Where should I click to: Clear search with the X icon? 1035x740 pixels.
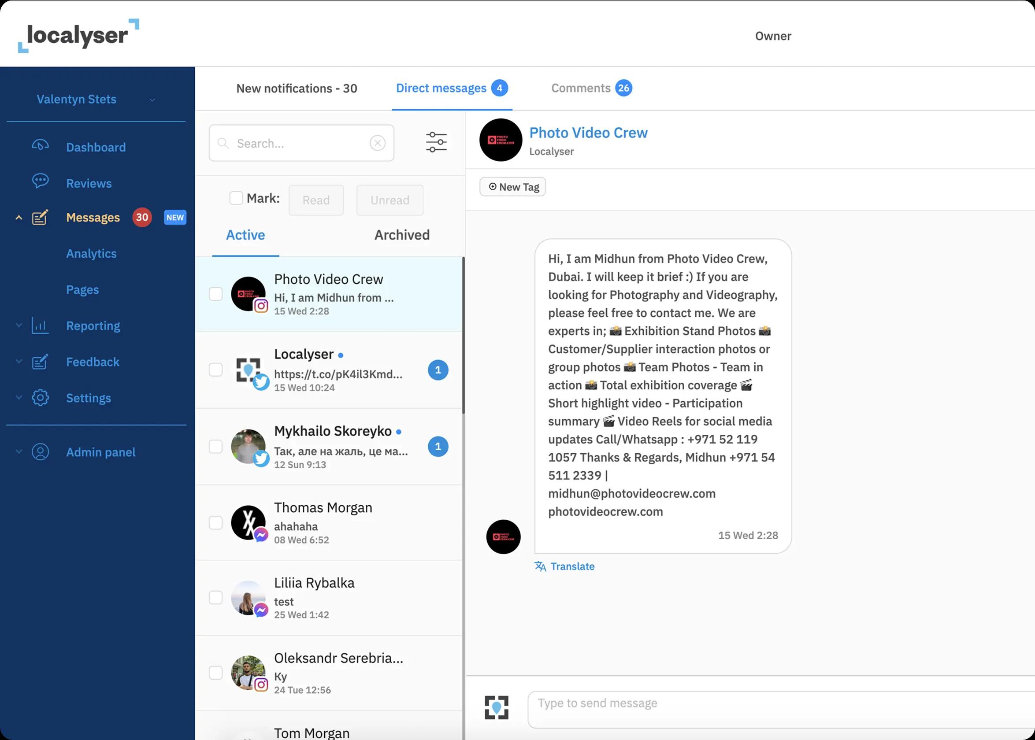377,143
